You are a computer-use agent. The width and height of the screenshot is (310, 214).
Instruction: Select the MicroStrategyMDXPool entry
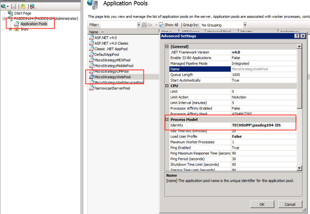[112, 60]
